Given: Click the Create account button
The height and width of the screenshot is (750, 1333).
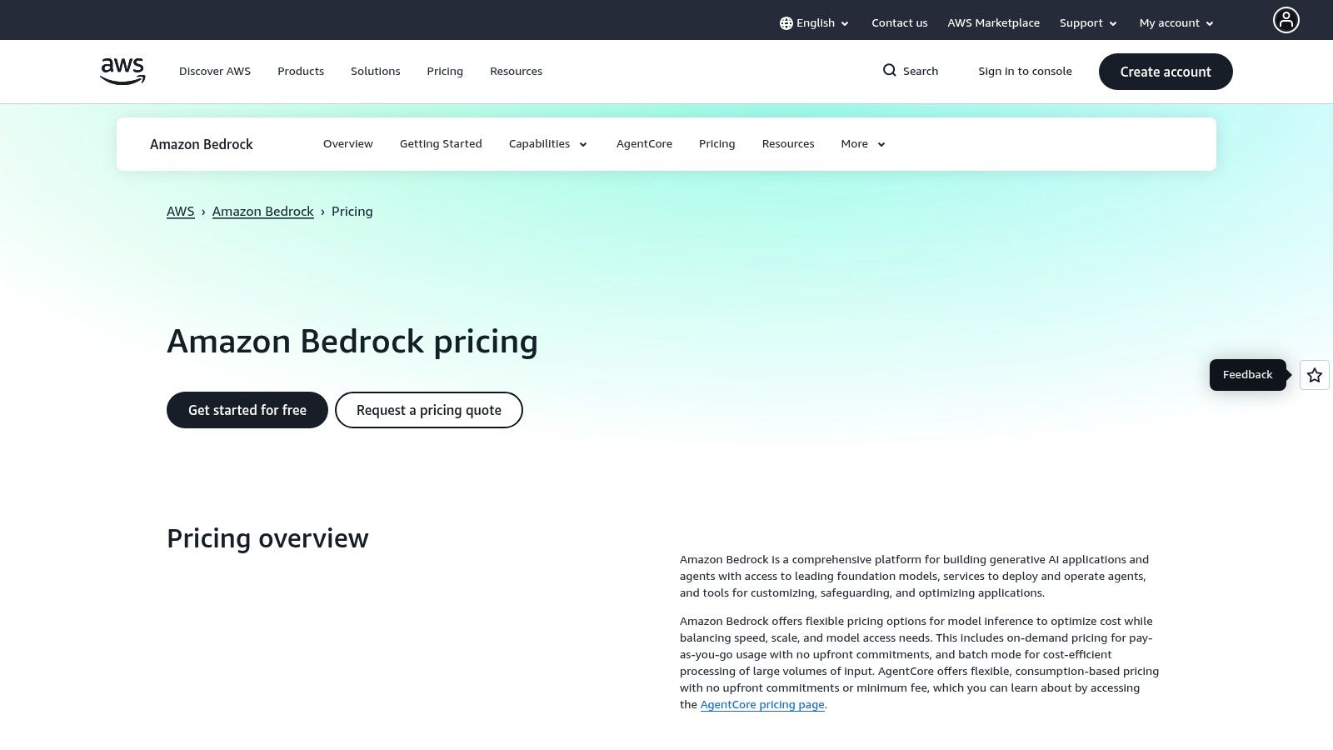Looking at the screenshot, I should [x=1165, y=72].
